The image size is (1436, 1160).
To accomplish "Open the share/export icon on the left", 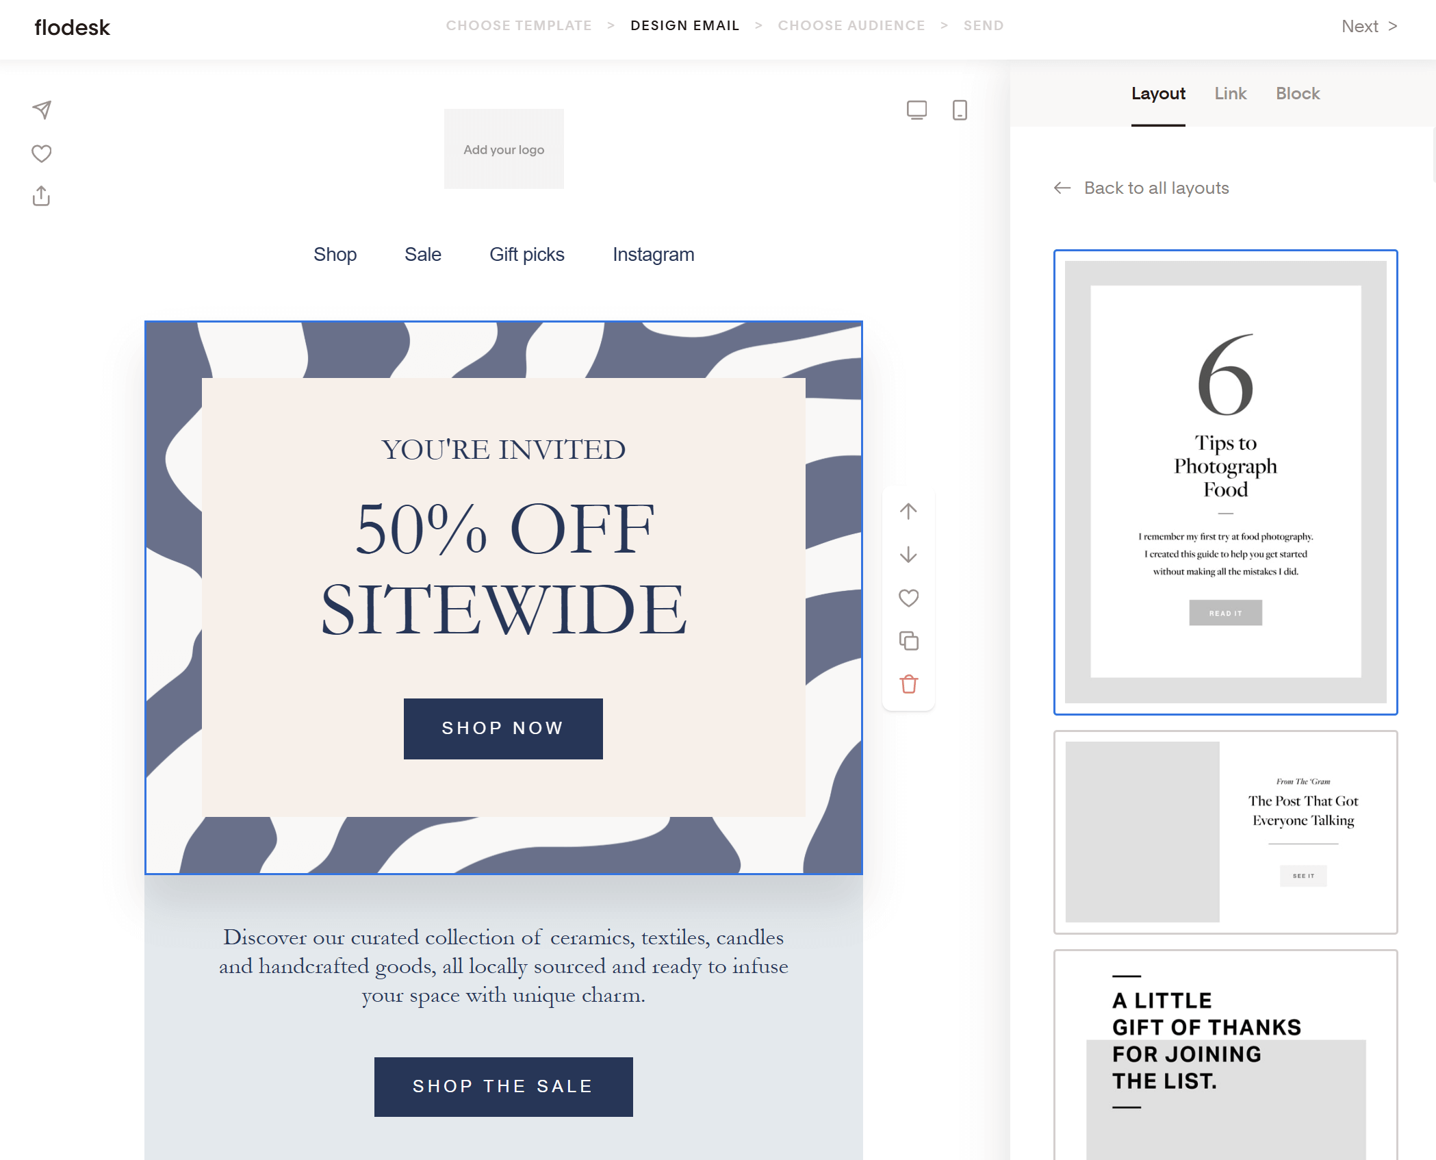I will [x=41, y=196].
